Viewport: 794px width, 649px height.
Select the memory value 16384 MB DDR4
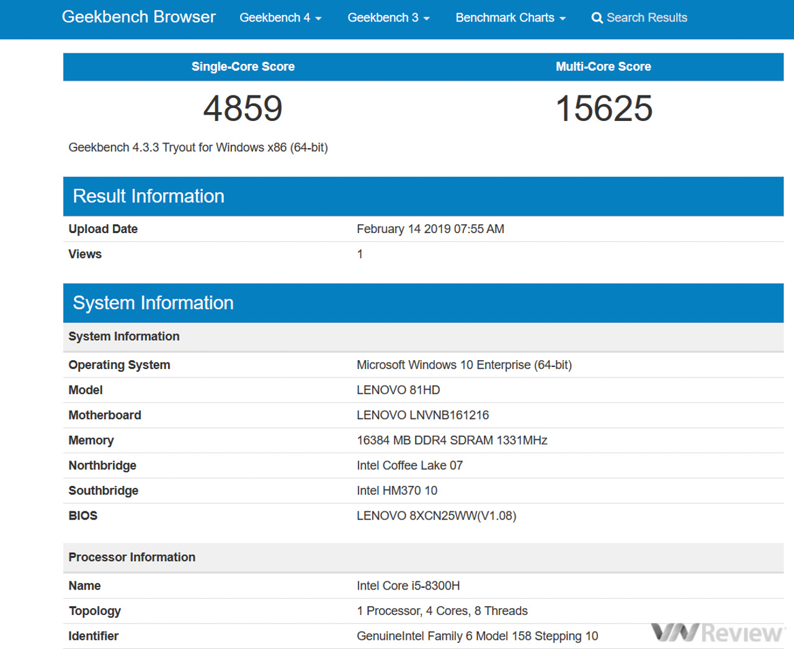point(452,440)
